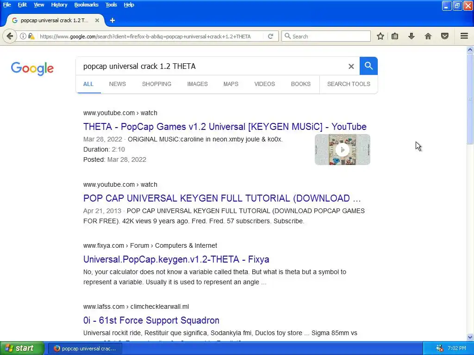This screenshot has width=474, height=355.
Task: Click the vertical scrollbar thumb
Action: click(470, 99)
